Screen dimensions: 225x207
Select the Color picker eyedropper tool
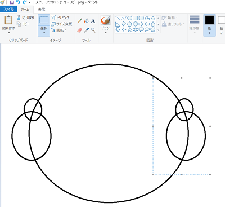(87, 30)
